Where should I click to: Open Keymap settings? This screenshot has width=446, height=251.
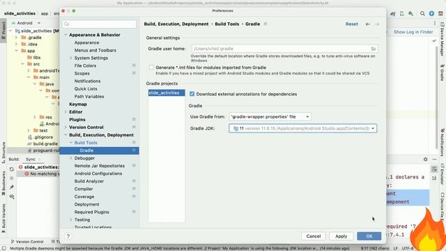78,104
